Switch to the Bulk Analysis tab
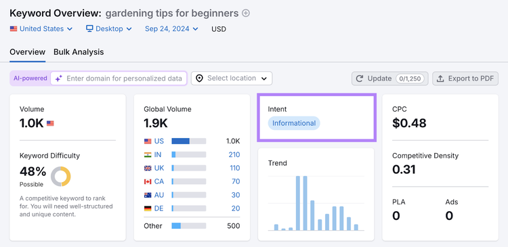This screenshot has width=508, height=247. 79,52
